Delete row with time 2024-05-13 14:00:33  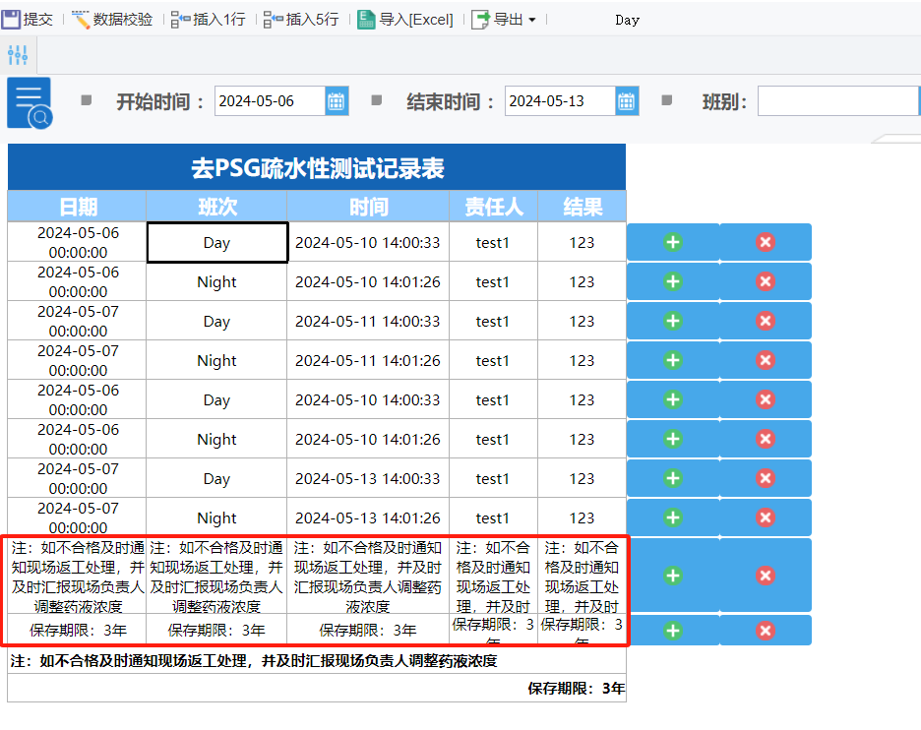coord(766,478)
